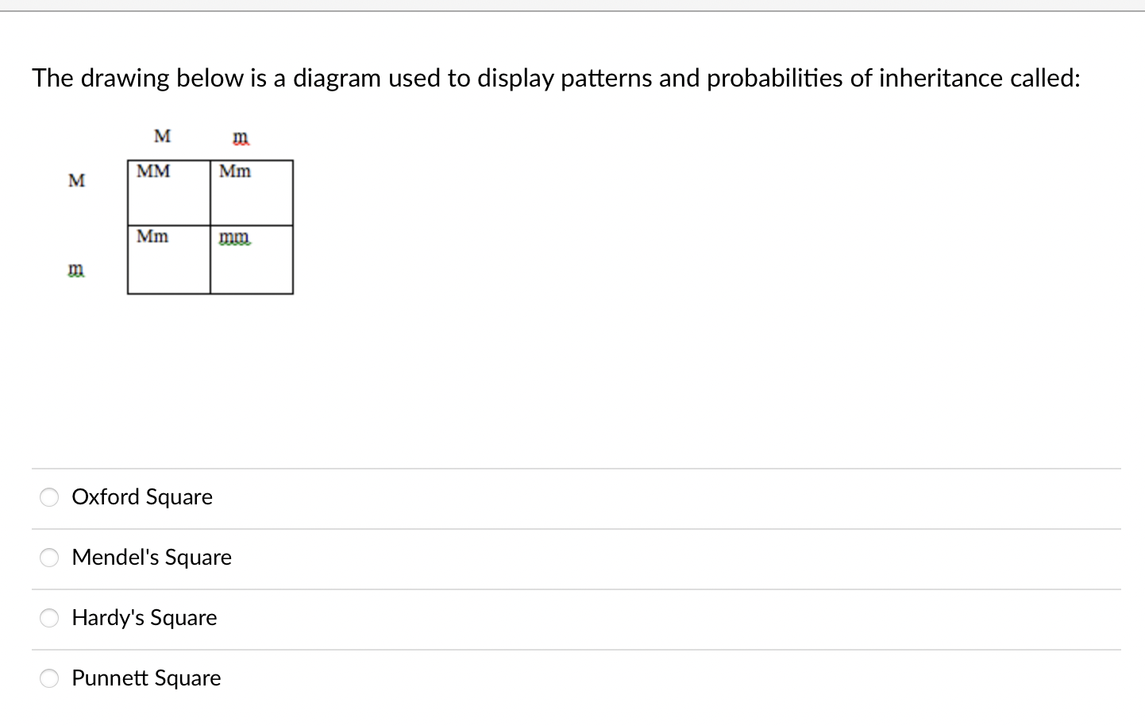
Task: Click the top-right Mm cell
Action: [x=252, y=192]
